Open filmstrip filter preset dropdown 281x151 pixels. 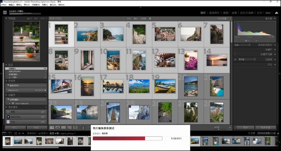click(x=266, y=133)
